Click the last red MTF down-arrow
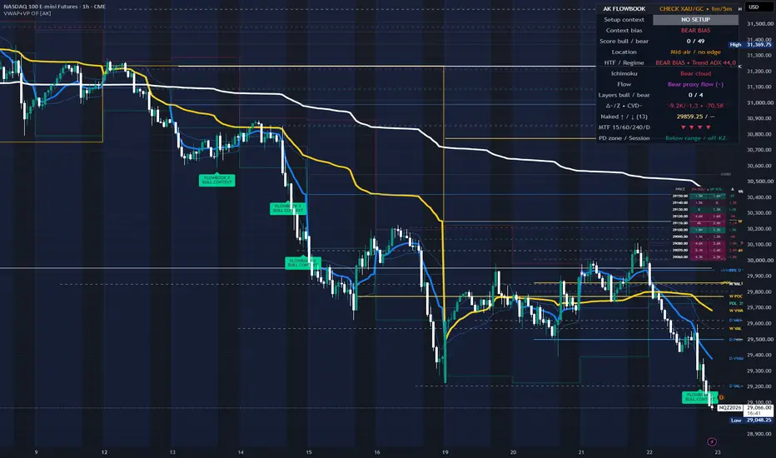 (x=709, y=127)
